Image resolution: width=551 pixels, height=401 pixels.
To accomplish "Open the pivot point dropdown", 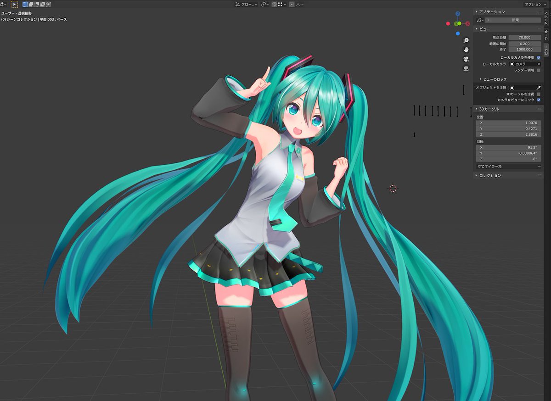I will pos(265,4).
